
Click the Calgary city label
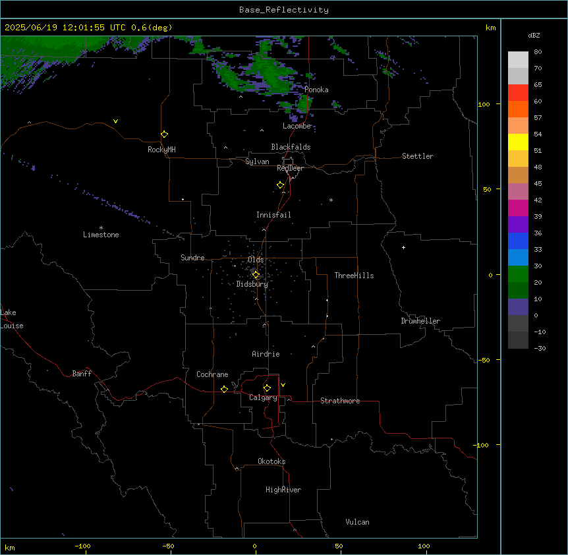coord(263,397)
